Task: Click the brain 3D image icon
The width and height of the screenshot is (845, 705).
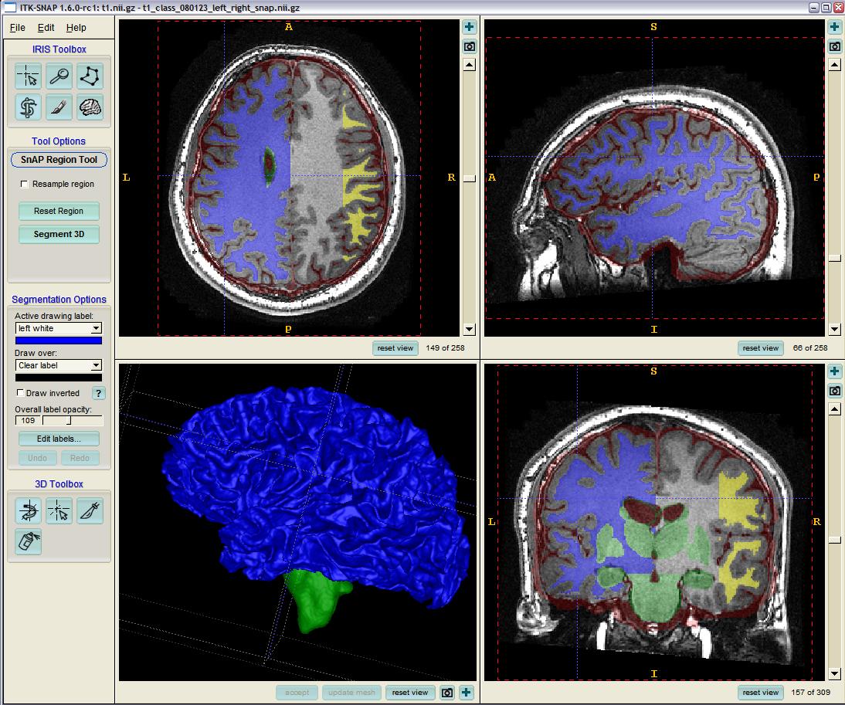Action: click(x=90, y=107)
